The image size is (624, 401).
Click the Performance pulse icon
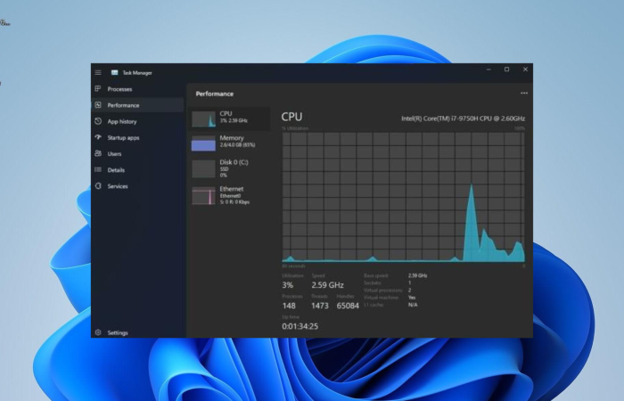coord(98,105)
